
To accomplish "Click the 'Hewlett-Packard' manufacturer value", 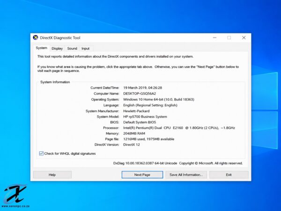I will click(x=136, y=111).
